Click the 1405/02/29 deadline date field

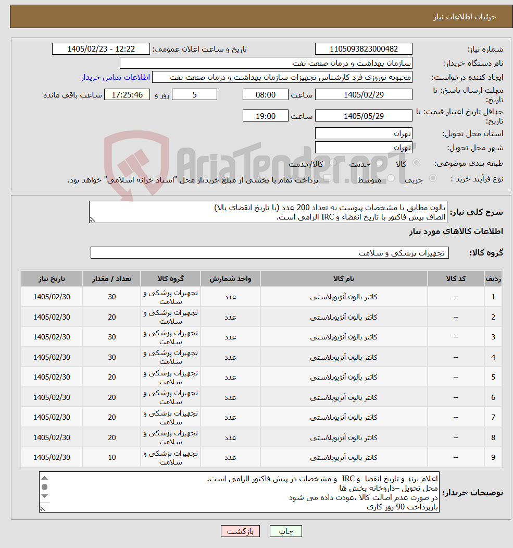(364, 95)
